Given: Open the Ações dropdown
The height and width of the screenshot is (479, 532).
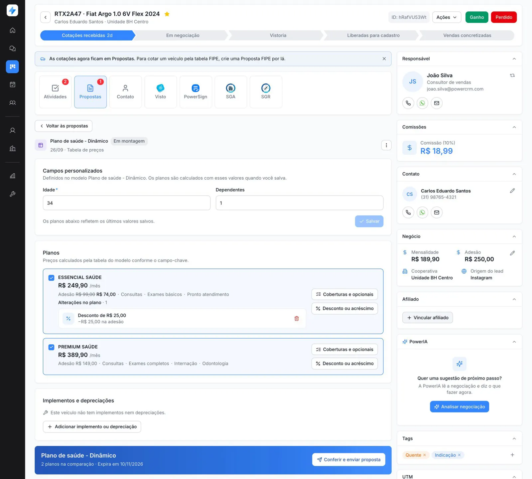Looking at the screenshot, I should click(447, 17).
